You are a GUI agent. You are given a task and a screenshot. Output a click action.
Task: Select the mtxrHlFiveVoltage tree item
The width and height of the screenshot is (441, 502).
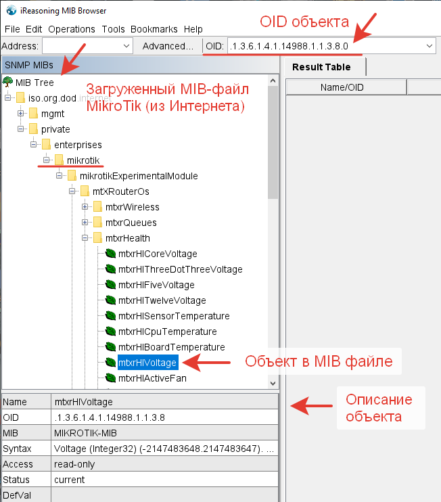(x=156, y=285)
